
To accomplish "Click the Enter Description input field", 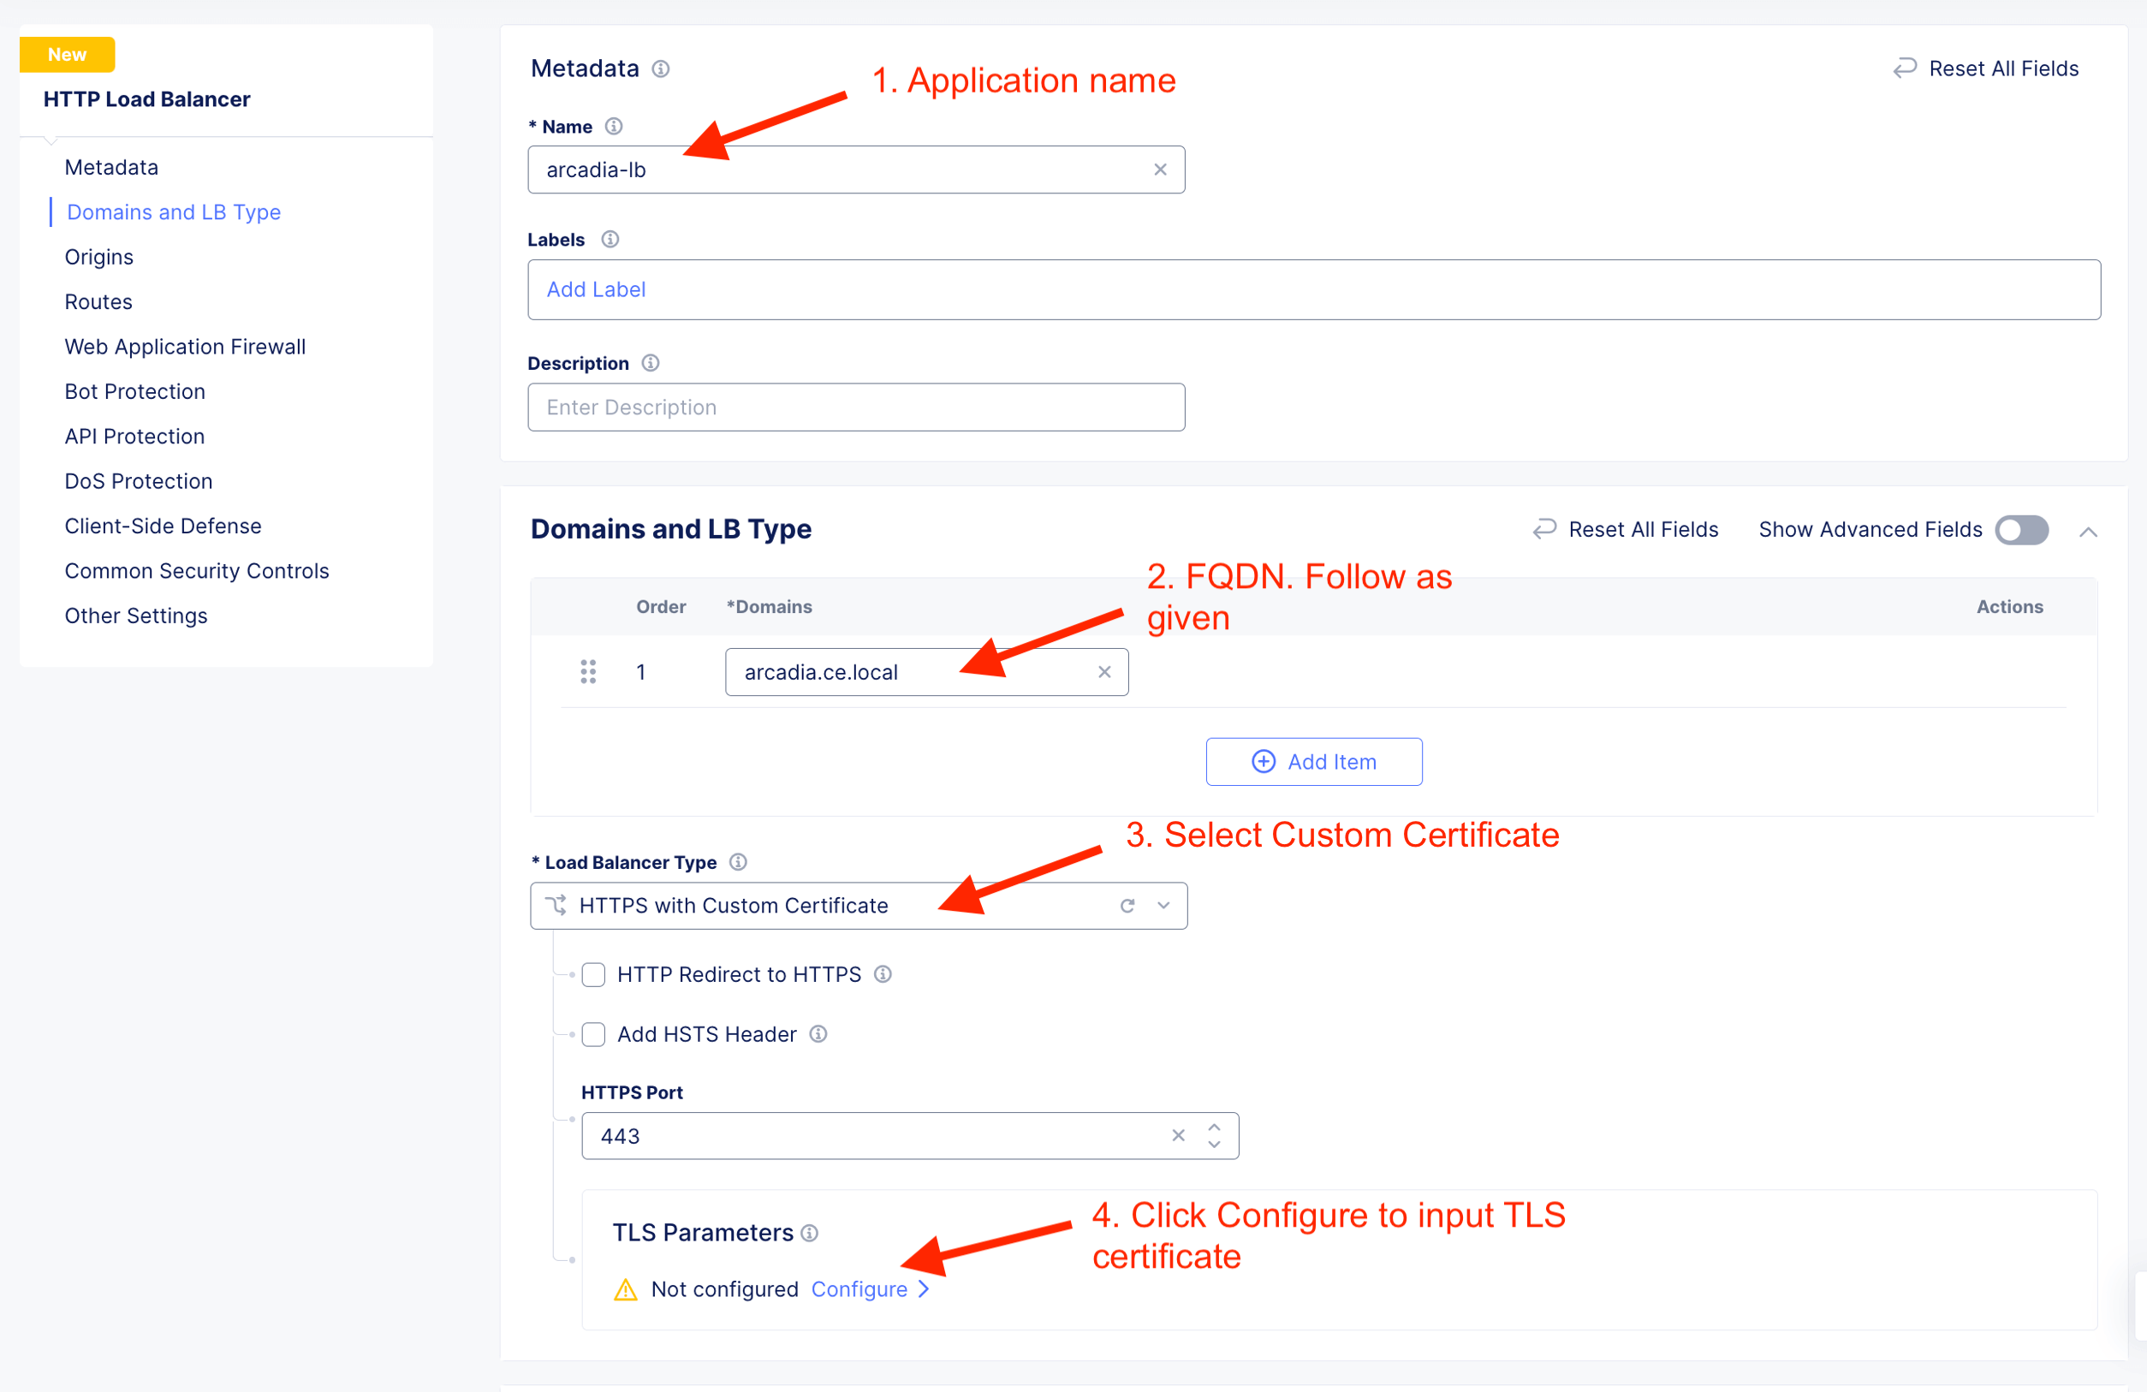I will click(x=855, y=407).
